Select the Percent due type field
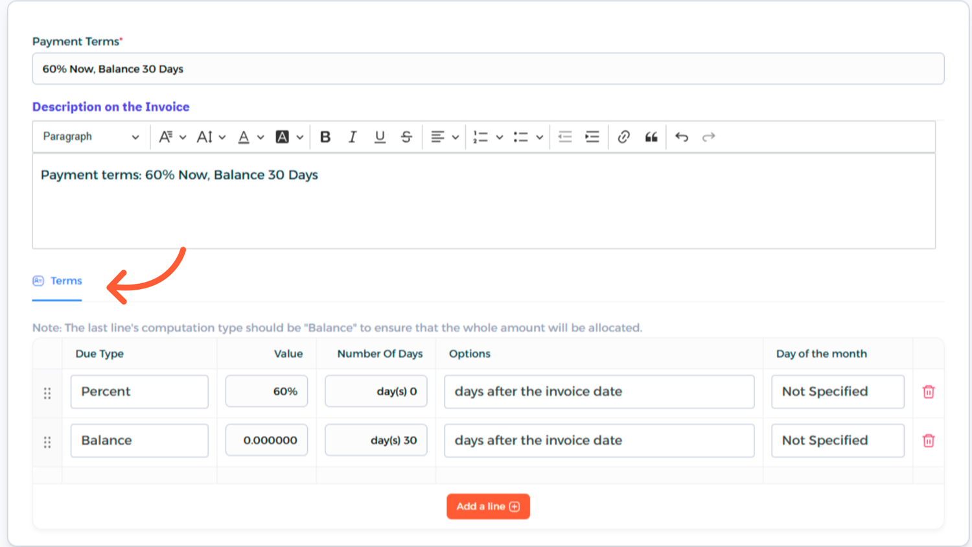Screen dimensions: 972x547 tap(139, 391)
